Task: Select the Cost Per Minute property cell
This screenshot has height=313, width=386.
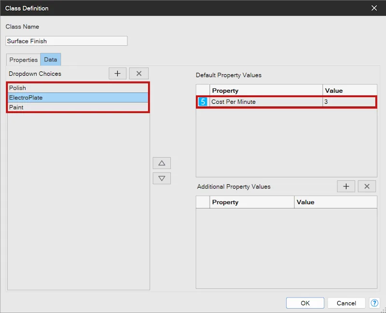Action: pyautogui.click(x=266, y=102)
